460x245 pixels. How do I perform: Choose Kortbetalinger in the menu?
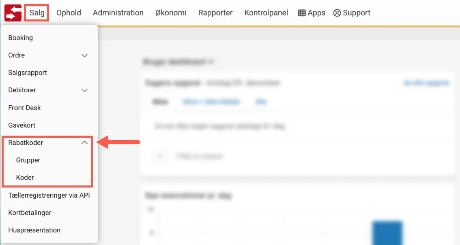30,213
